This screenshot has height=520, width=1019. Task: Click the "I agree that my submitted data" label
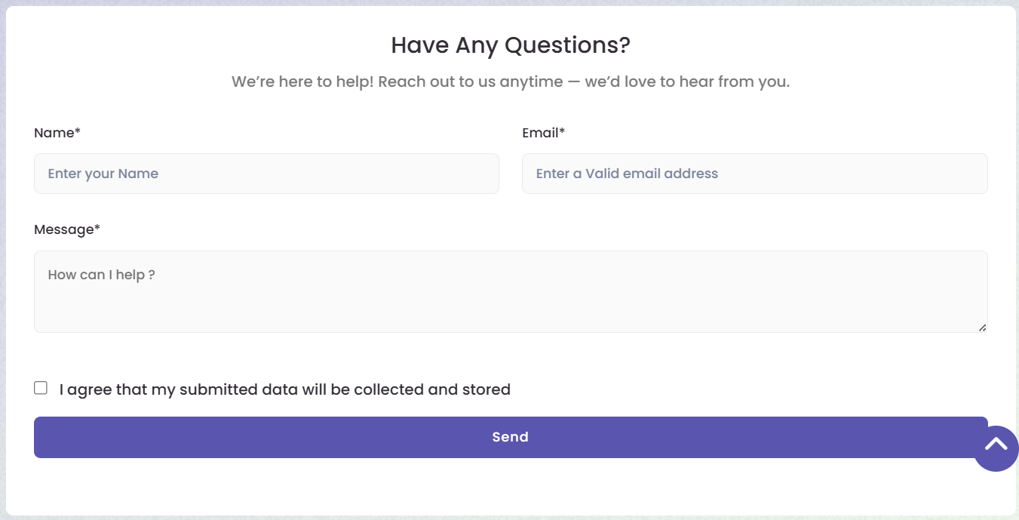[284, 389]
